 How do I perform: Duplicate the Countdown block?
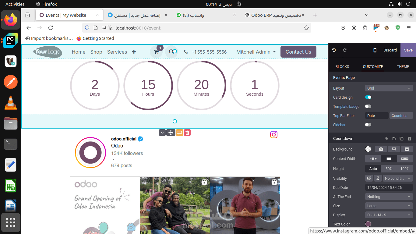point(402,139)
